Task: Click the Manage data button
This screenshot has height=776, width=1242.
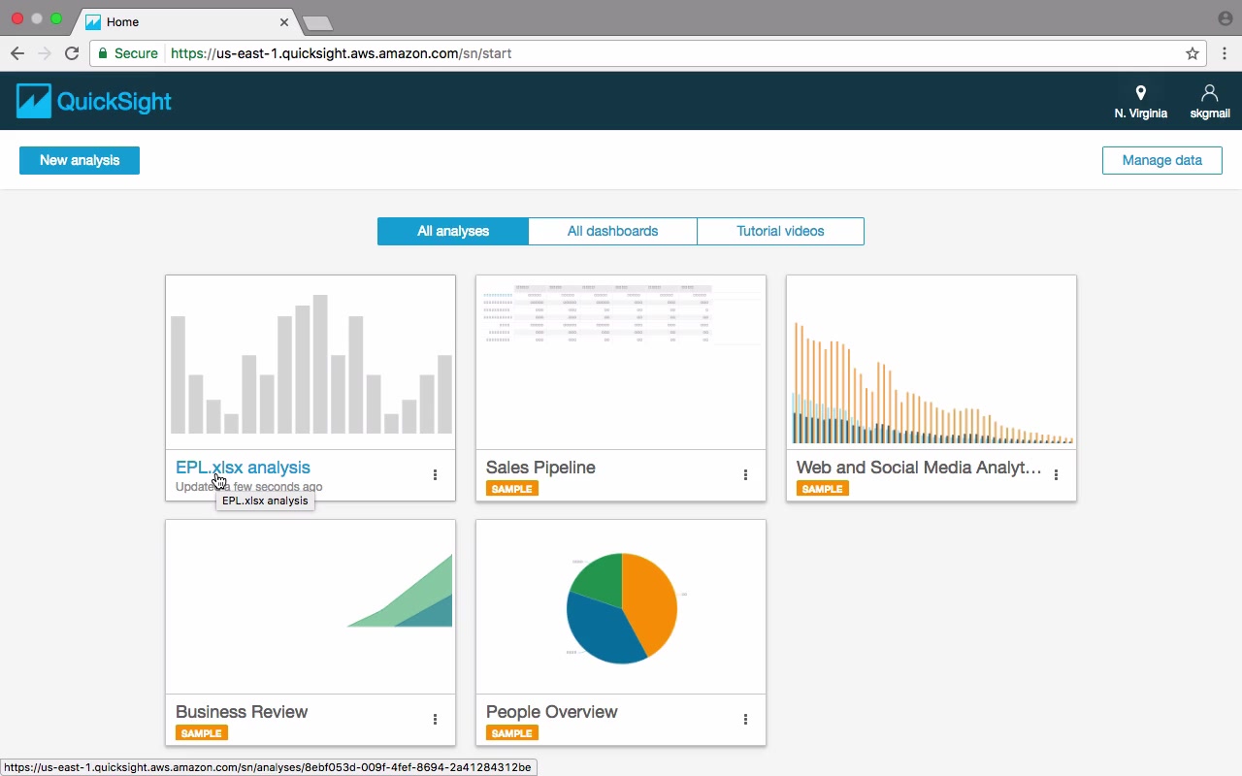Action: click(x=1161, y=160)
